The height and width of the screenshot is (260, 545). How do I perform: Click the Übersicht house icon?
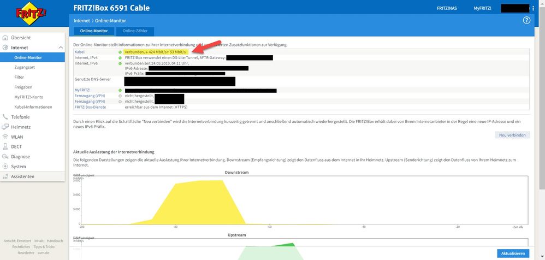coord(5,38)
